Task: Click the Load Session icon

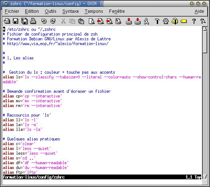Action: click(129, 21)
